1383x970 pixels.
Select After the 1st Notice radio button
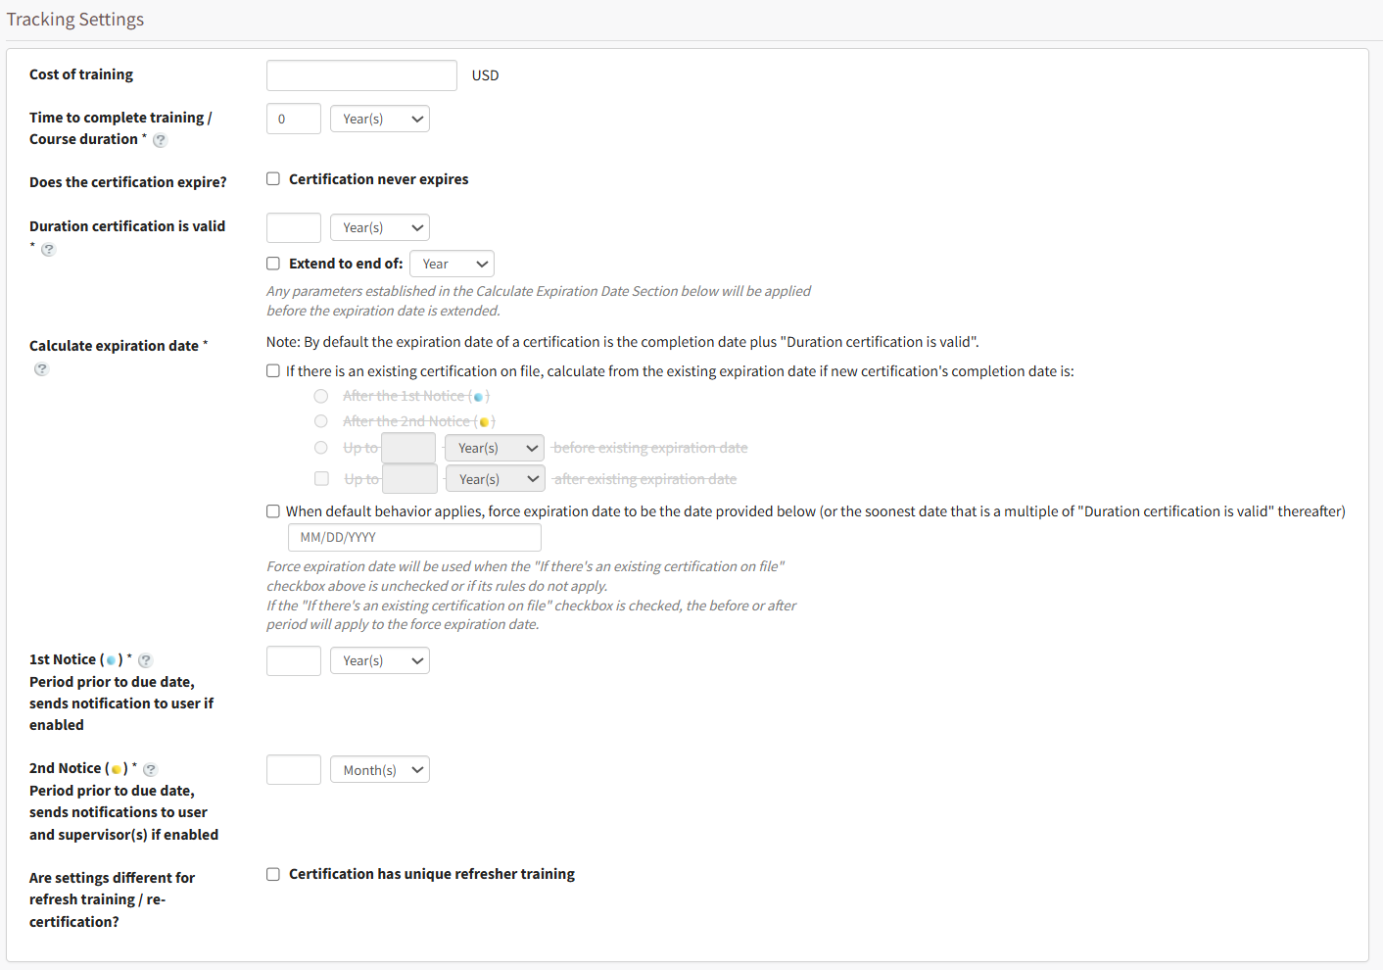click(x=321, y=396)
